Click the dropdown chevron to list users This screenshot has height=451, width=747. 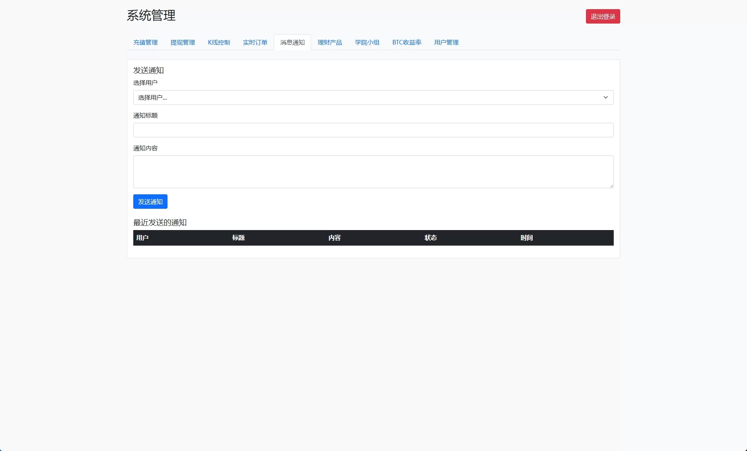[605, 97]
